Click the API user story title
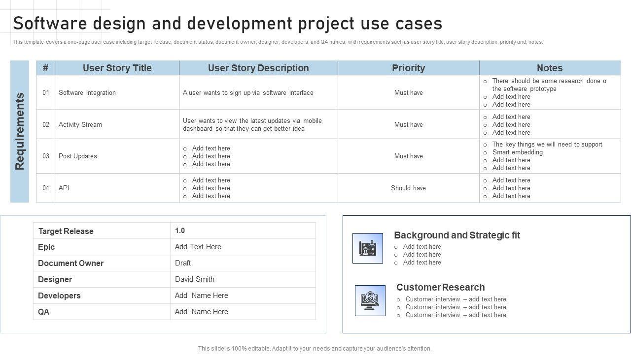This screenshot has width=631, height=354. tap(64, 188)
